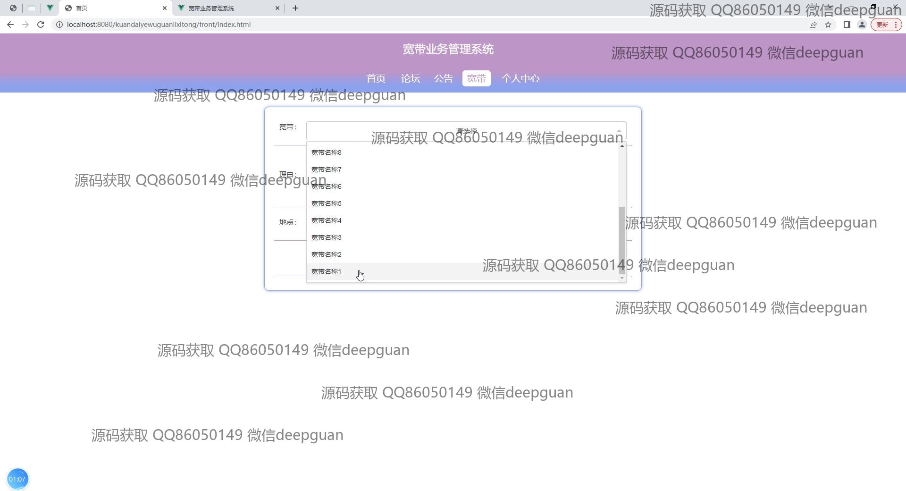This screenshot has height=491, width=906.
Task: Select 宽带名称7 from the dropdown list
Action: click(462, 169)
